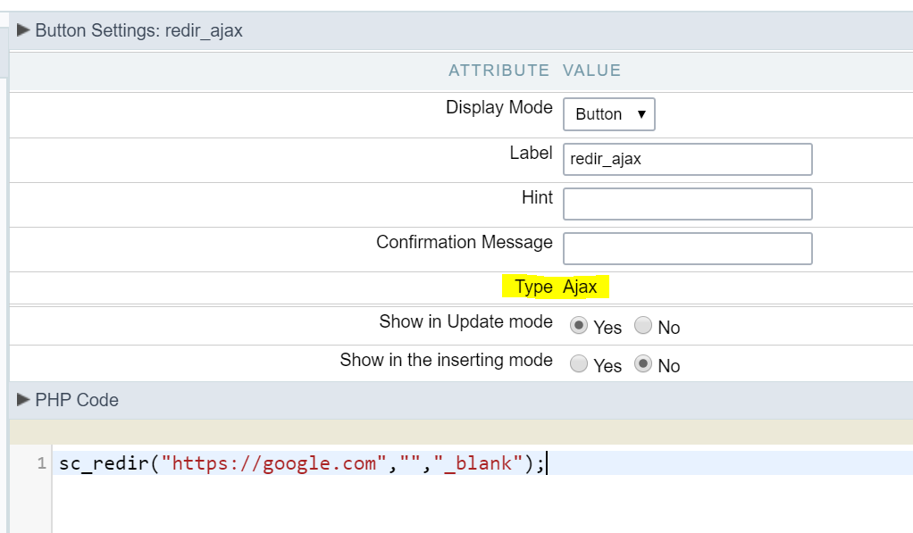Click the VALUE column header

[x=591, y=71]
